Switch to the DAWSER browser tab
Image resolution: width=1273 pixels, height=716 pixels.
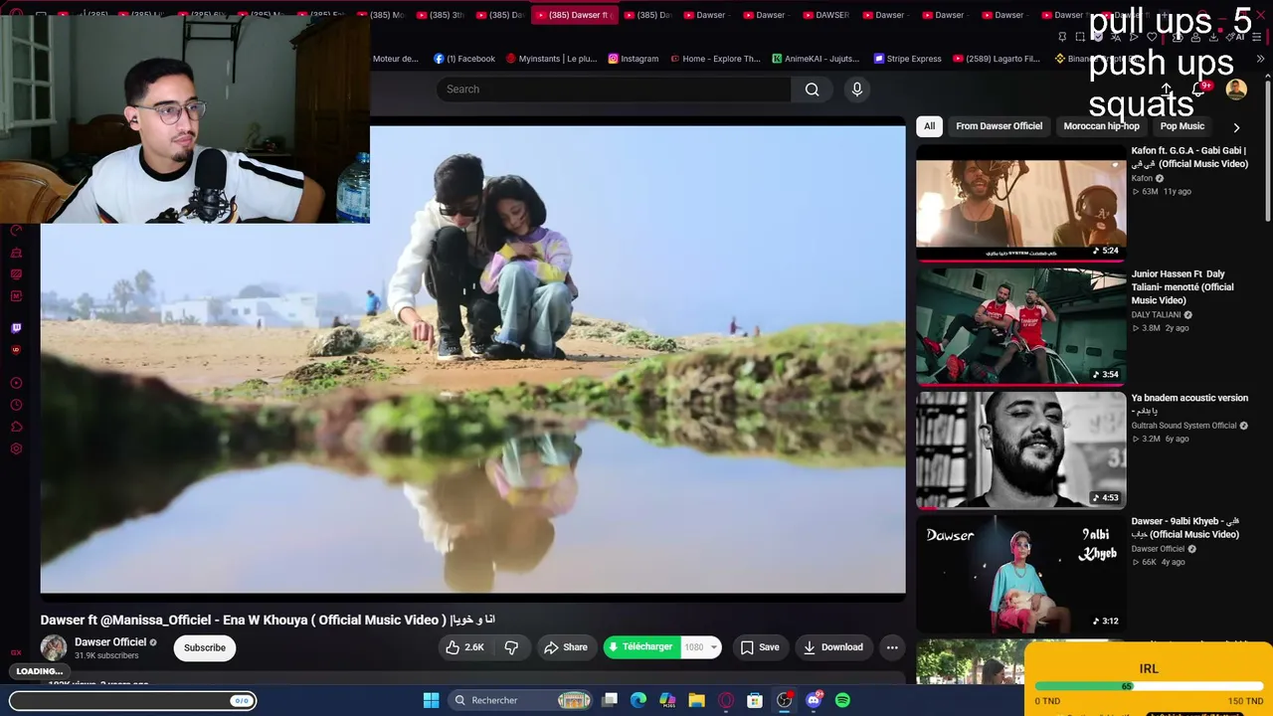pos(823,15)
